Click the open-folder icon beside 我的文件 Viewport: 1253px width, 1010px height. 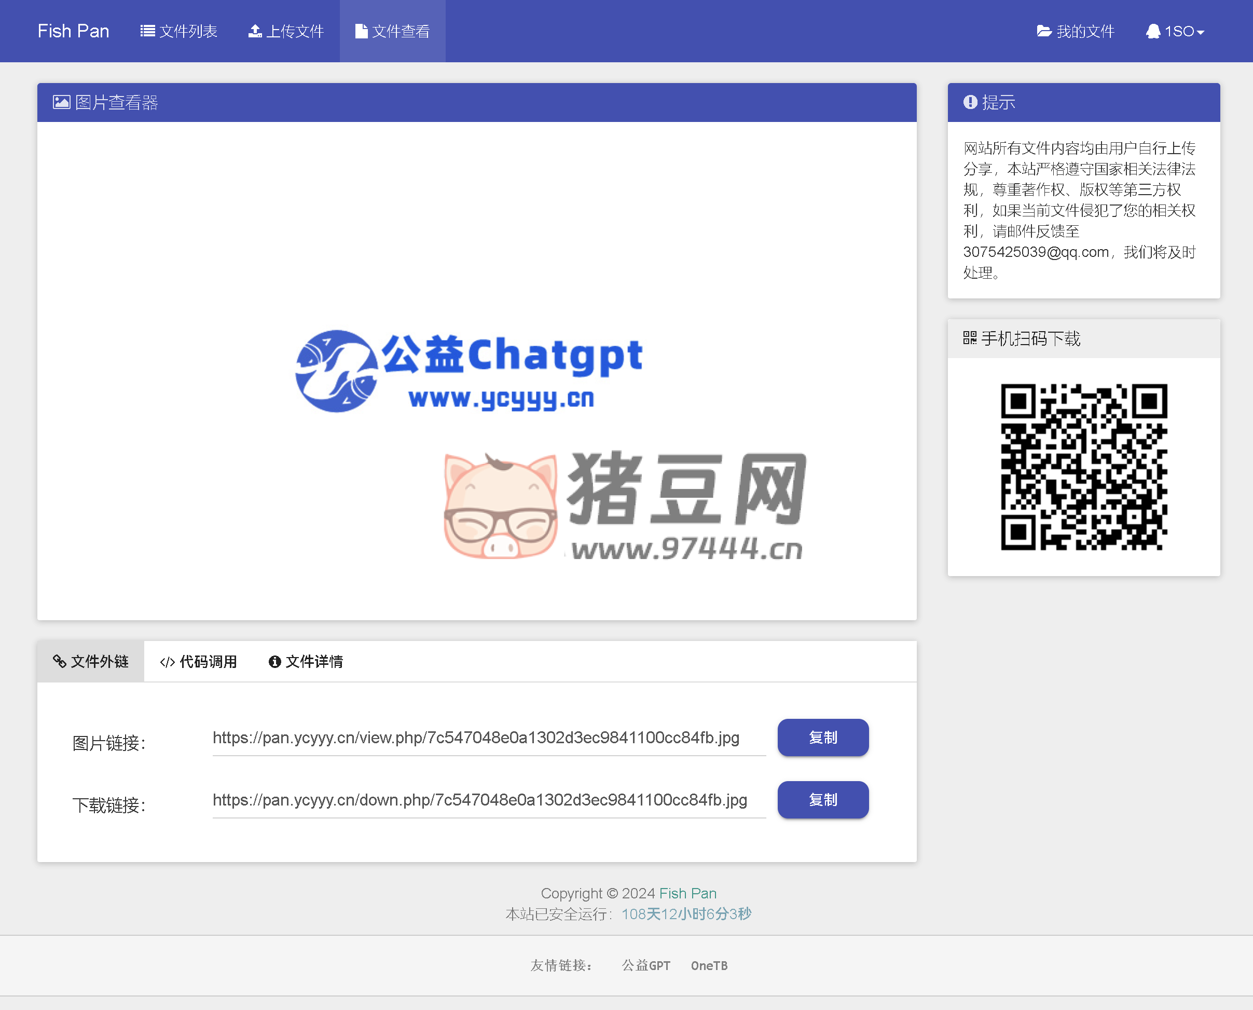1044,31
